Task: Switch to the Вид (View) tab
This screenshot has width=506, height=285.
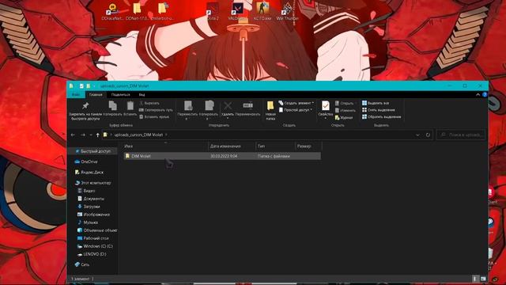Action: 142,95
